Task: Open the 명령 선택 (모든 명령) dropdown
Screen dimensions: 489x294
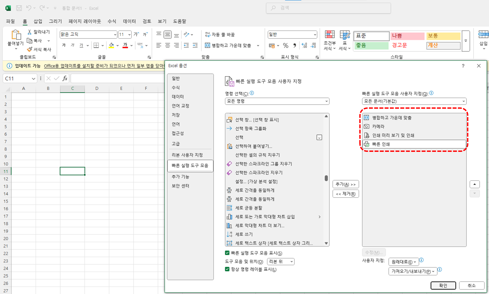Action: [x=277, y=101]
